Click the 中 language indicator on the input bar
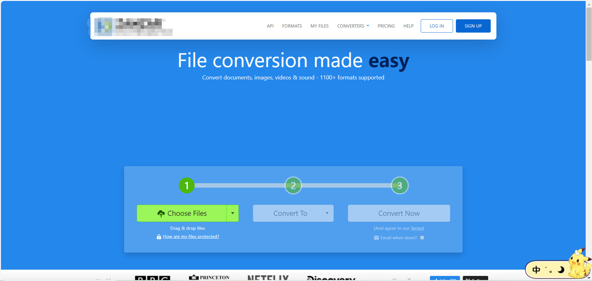592x281 pixels. click(536, 270)
